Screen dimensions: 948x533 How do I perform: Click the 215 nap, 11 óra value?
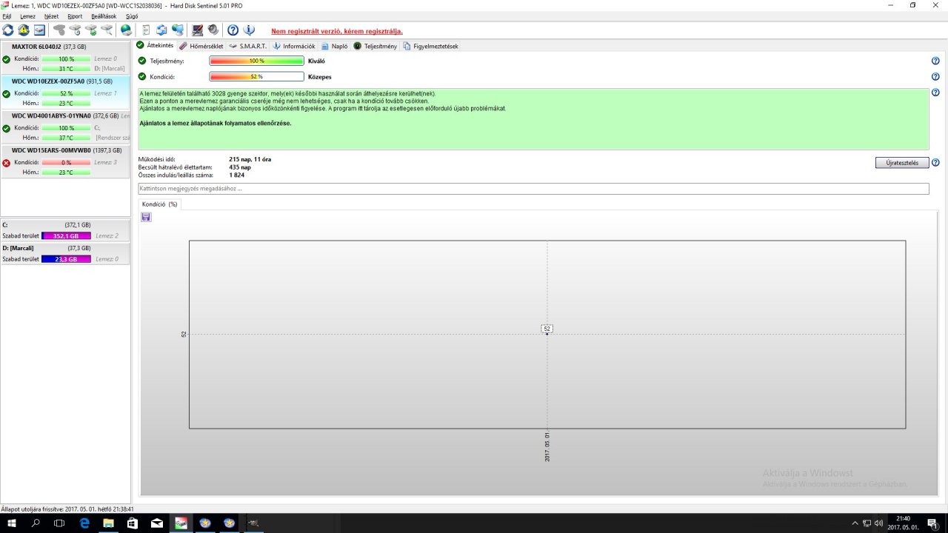[x=250, y=159]
